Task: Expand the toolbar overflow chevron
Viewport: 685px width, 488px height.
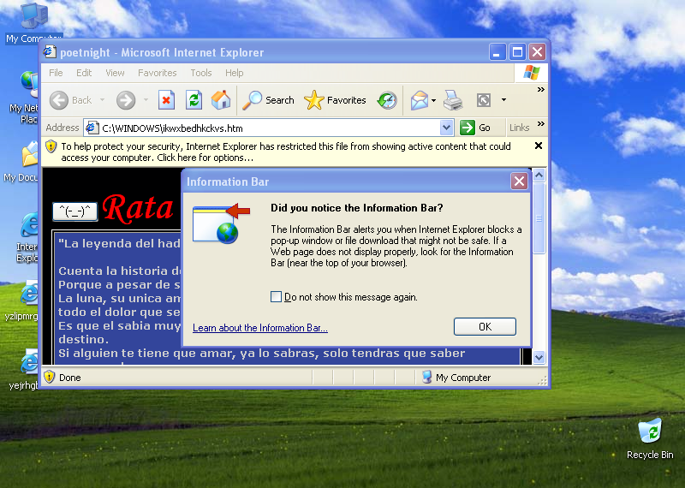Action: 541,90
